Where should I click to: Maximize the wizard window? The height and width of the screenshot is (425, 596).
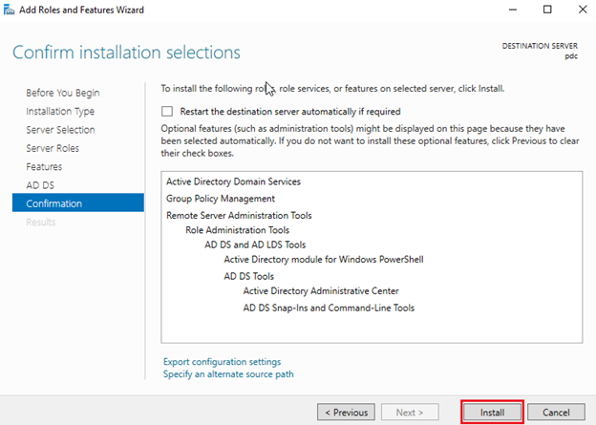[x=547, y=10]
